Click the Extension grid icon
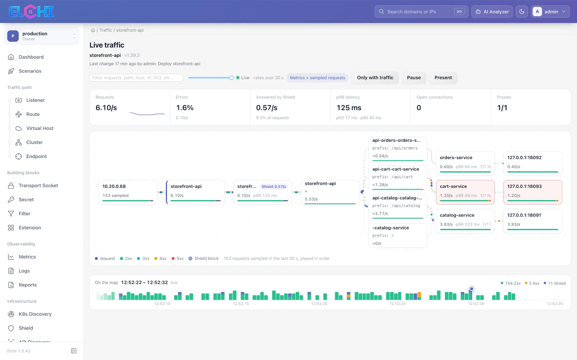 coord(11,228)
